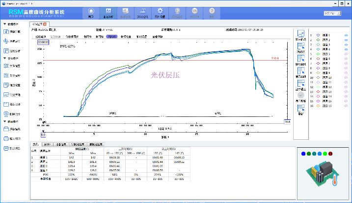Viewport: 352px width, 203px height.
Task: Click the highlighted purple tab above the chart
Action: (112, 36)
